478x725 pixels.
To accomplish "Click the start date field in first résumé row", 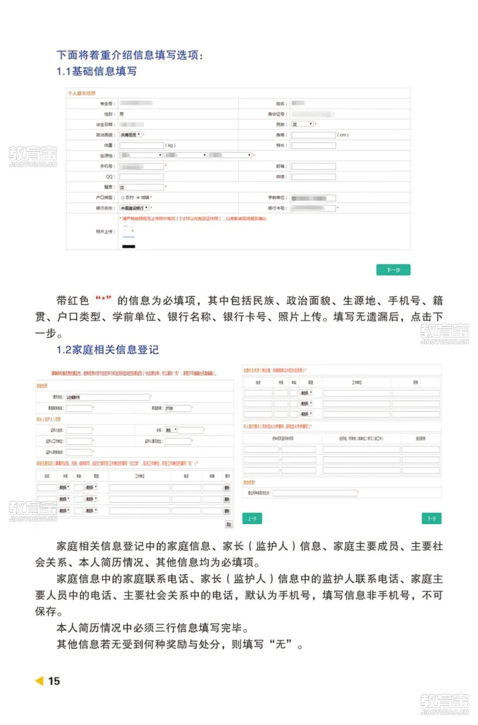I will [x=262, y=449].
